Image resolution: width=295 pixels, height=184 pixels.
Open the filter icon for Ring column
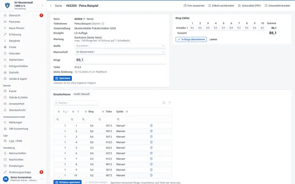click(86, 112)
